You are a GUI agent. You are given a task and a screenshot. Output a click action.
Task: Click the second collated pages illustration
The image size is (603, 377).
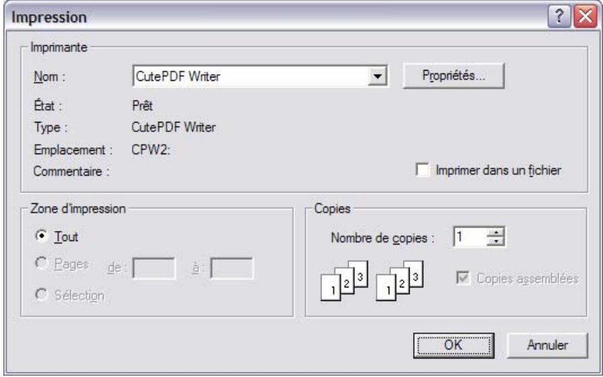(x=400, y=281)
